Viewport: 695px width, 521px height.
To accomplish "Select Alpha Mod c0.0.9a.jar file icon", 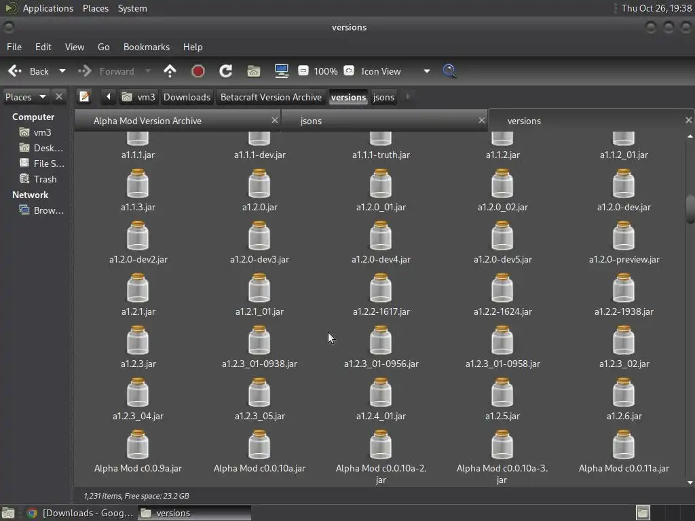I will (x=138, y=445).
